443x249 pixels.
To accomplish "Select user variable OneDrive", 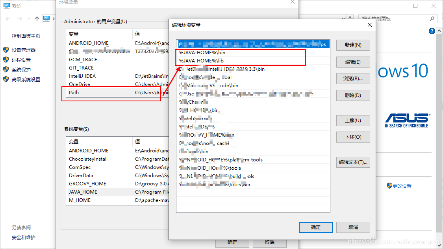I will (x=117, y=84).
